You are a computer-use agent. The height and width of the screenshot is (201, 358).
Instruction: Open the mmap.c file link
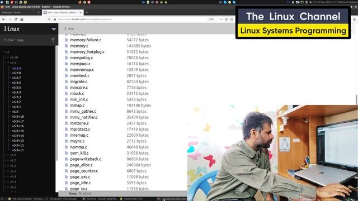pyautogui.click(x=77, y=106)
